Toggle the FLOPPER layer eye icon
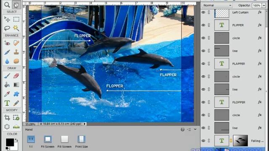This screenshot has height=151, width=269. pos(203,102)
